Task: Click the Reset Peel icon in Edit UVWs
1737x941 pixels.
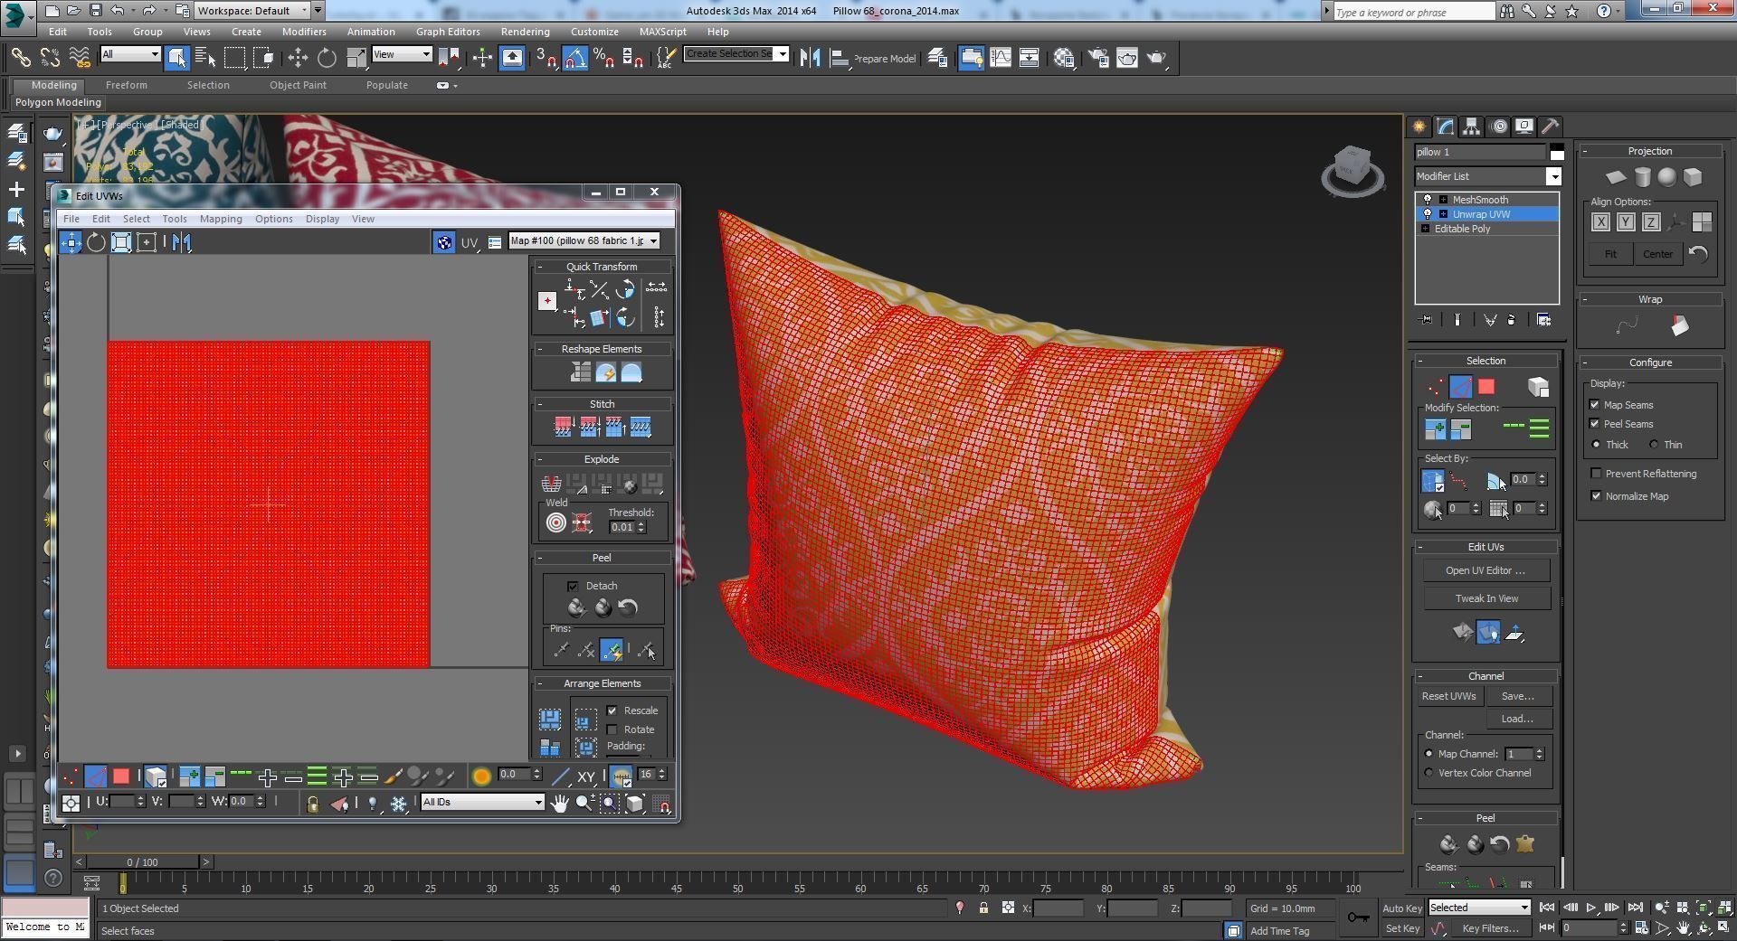Action: (628, 607)
